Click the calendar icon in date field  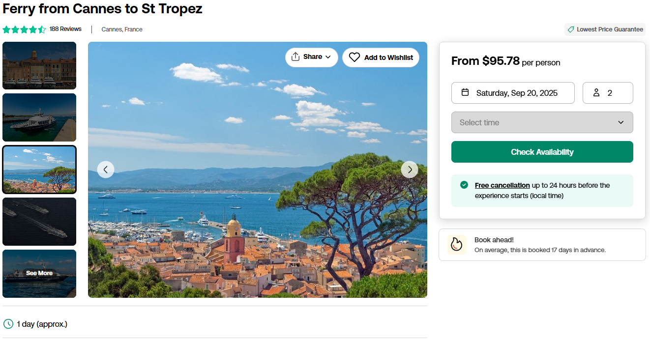point(465,92)
